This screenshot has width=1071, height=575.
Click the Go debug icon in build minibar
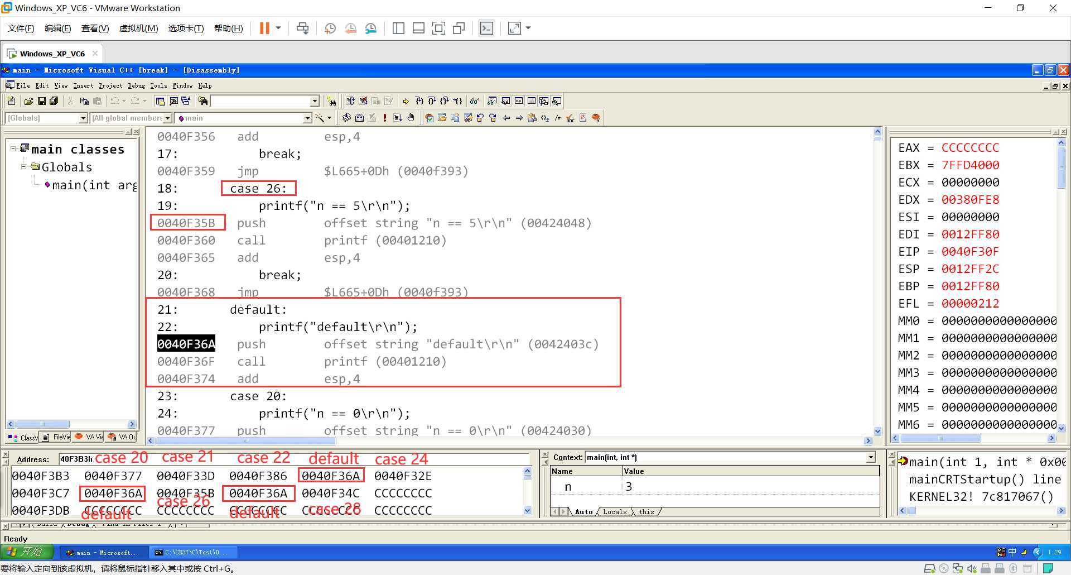(398, 118)
